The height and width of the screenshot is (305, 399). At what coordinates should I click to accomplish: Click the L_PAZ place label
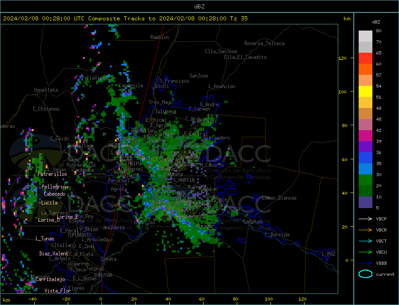coord(329,254)
